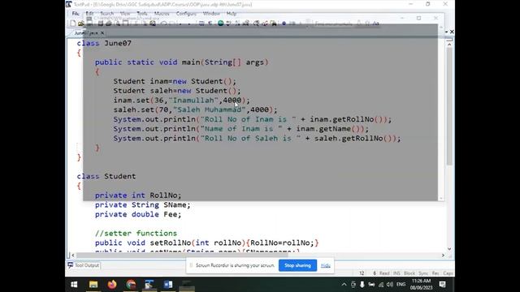This screenshot has height=292, width=520.
Task: Toggle visible spaces paragraph-mark icon
Action: tap(210, 24)
